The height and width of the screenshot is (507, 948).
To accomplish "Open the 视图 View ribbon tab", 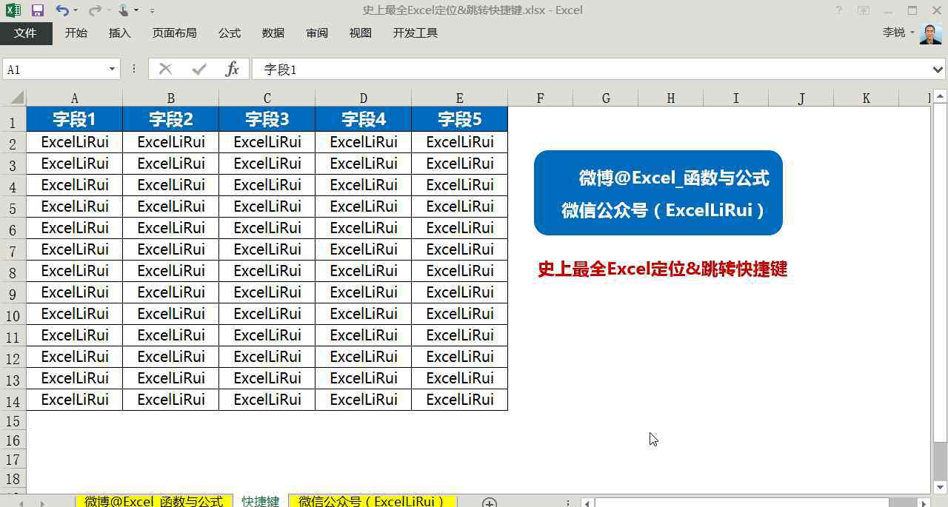I will click(361, 33).
